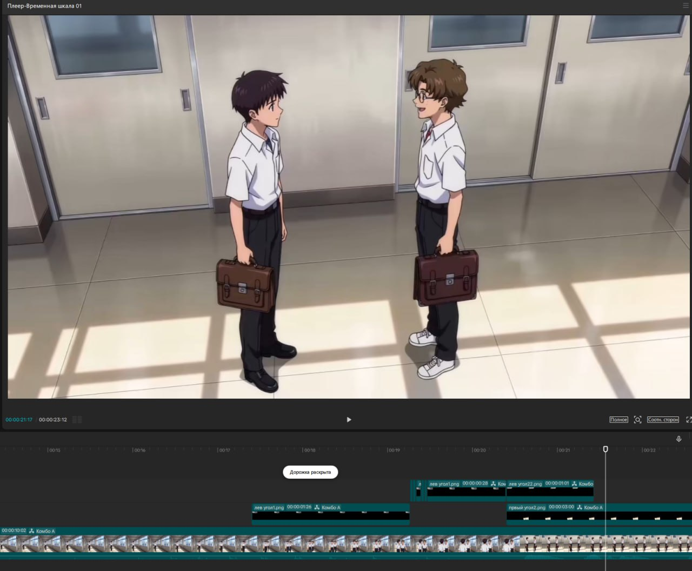Click the 00:00:01:01 duration badge
This screenshot has height=571, width=692.
point(557,483)
